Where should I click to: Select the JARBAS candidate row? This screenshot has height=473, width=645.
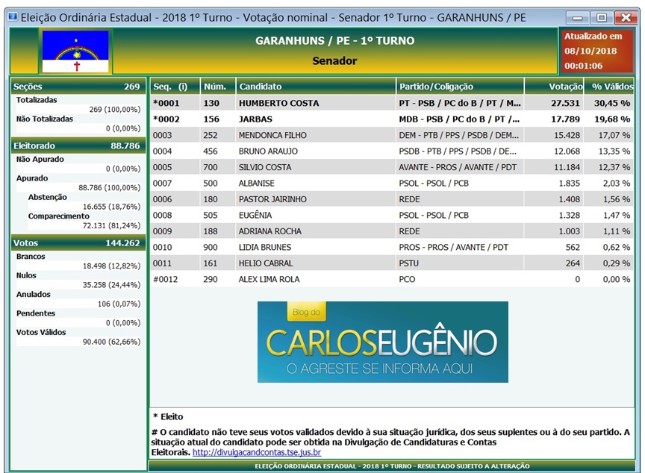coord(392,119)
